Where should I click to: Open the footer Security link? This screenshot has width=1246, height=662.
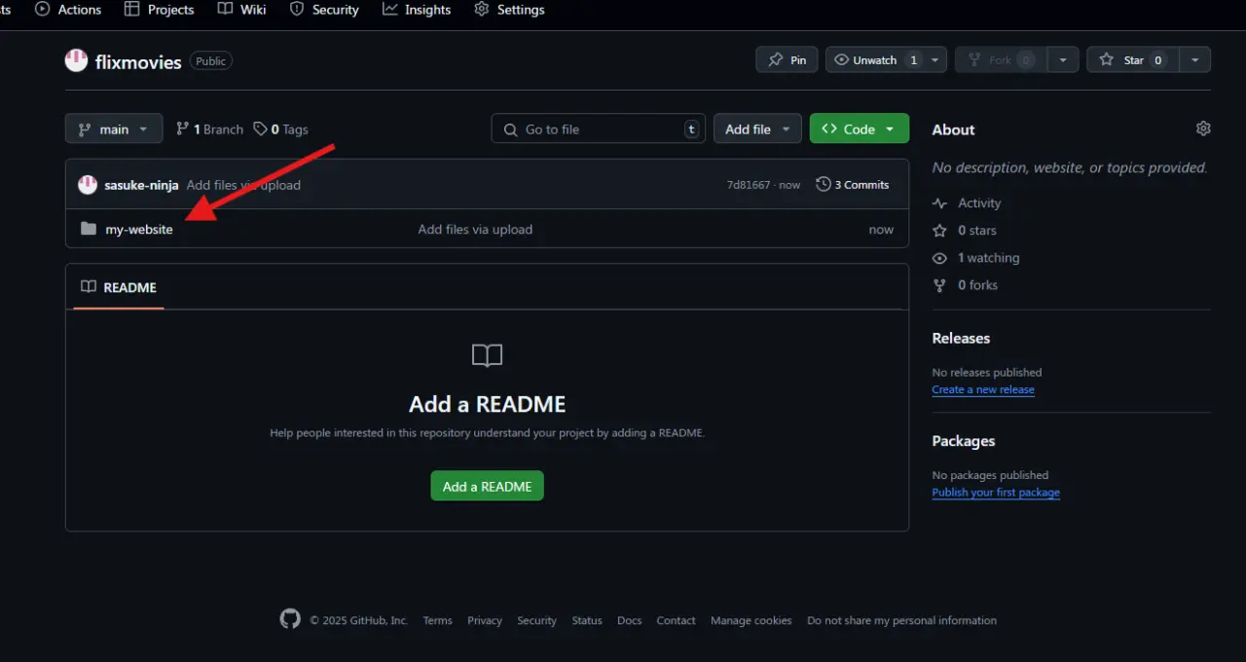tap(536, 620)
